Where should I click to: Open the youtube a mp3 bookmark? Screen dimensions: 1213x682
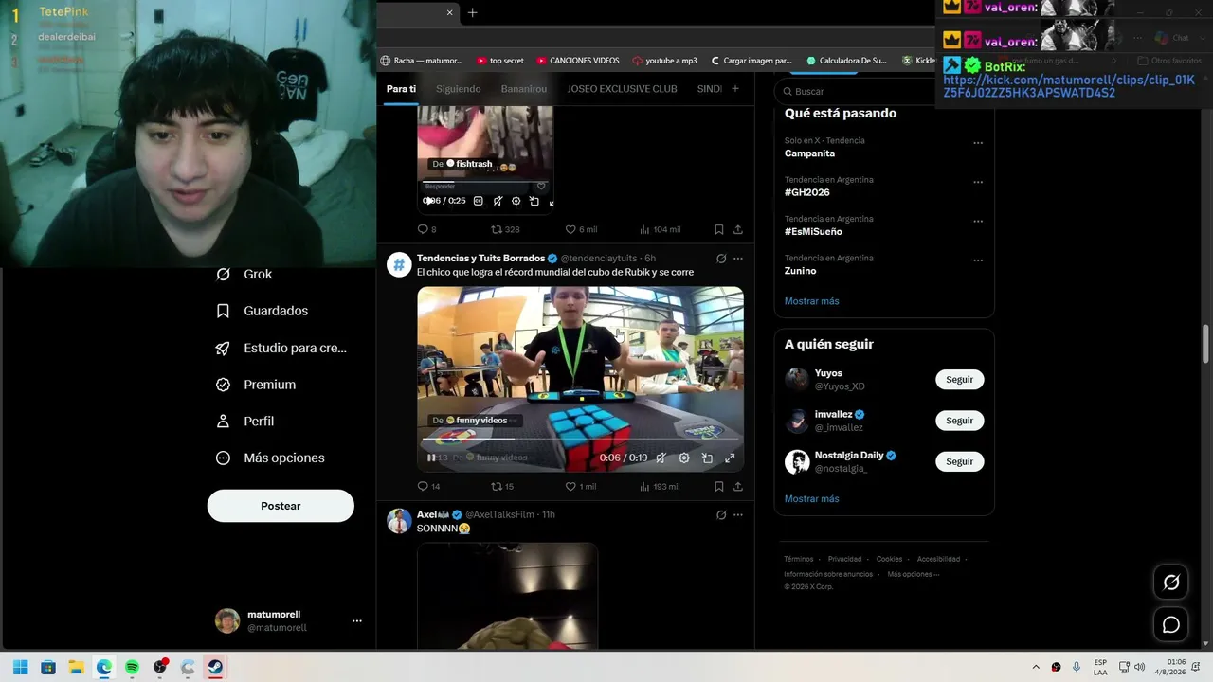click(x=664, y=61)
